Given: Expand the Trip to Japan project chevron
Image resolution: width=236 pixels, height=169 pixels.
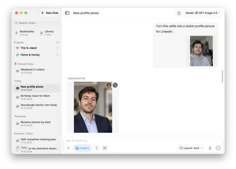Looking at the screenshot, I should [x=14, y=48].
